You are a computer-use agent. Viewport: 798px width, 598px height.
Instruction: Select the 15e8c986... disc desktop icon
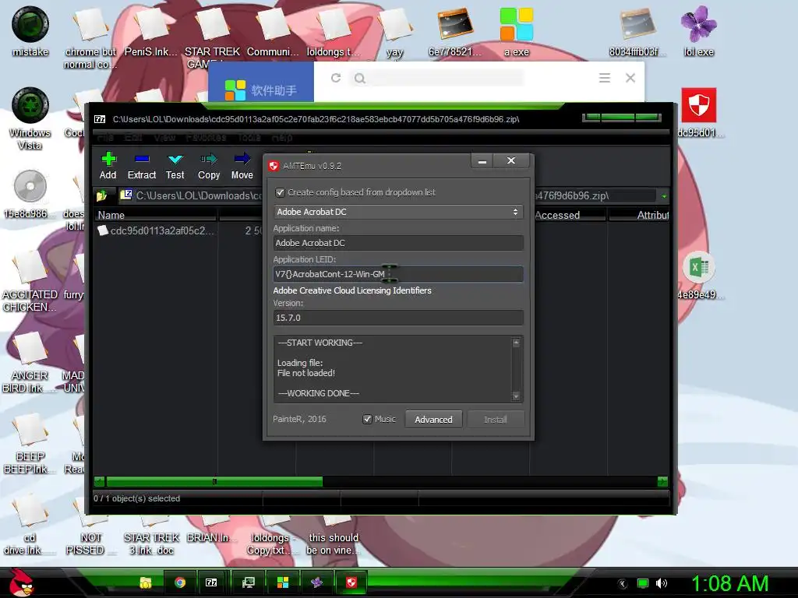click(30, 194)
